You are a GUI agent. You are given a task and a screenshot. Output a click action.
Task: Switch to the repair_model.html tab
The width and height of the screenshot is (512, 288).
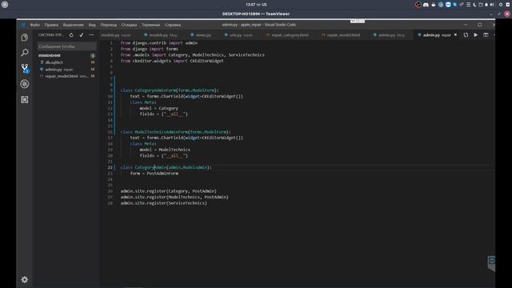[x=342, y=35]
